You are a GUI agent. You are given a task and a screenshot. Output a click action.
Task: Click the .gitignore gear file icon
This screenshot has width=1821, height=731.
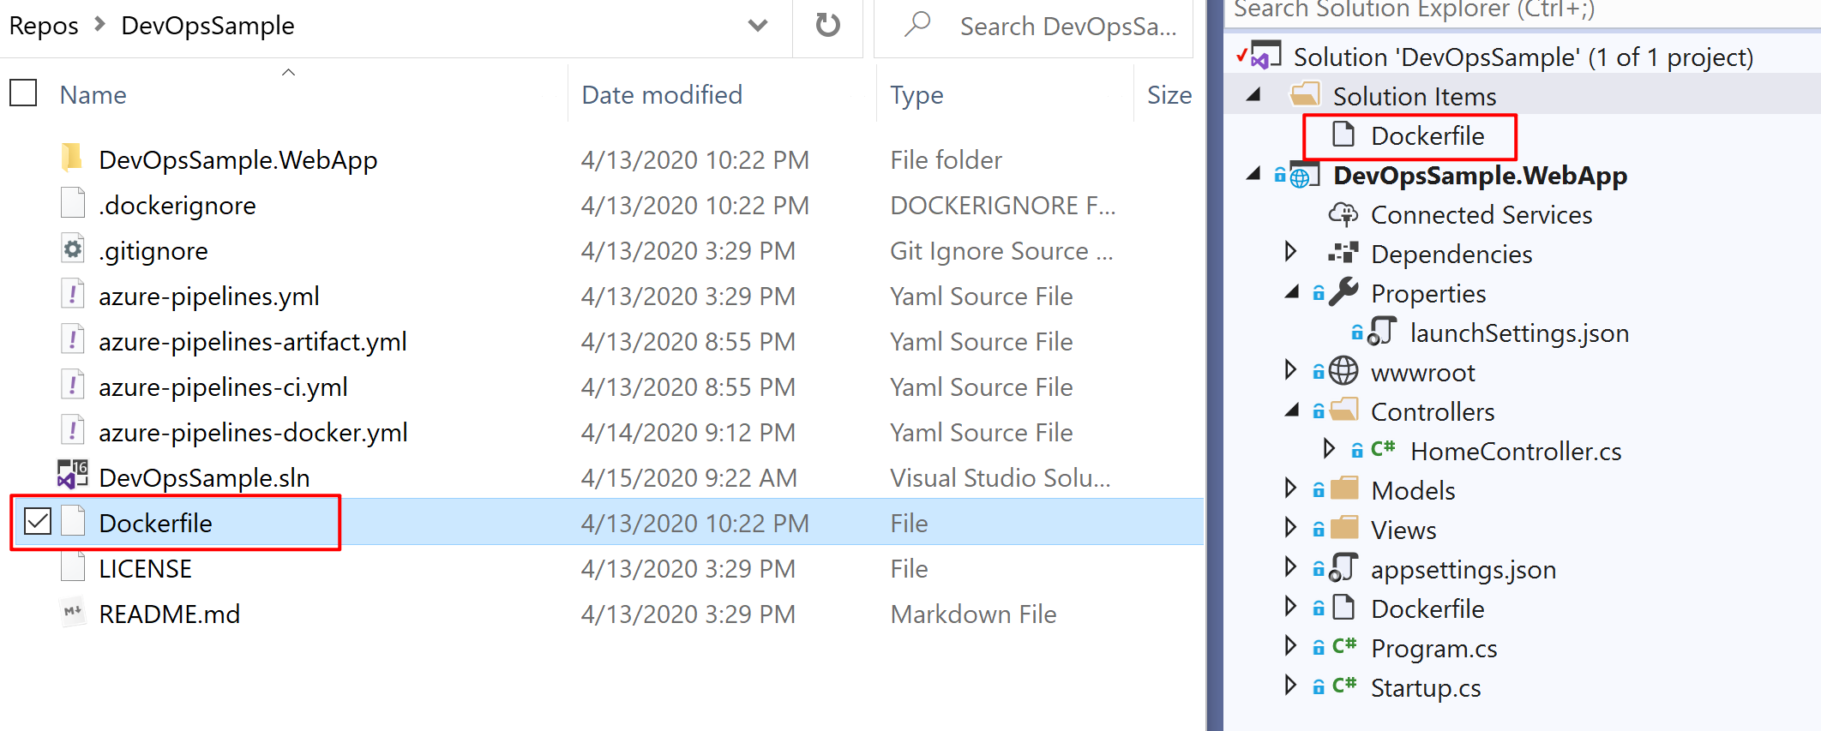(73, 249)
